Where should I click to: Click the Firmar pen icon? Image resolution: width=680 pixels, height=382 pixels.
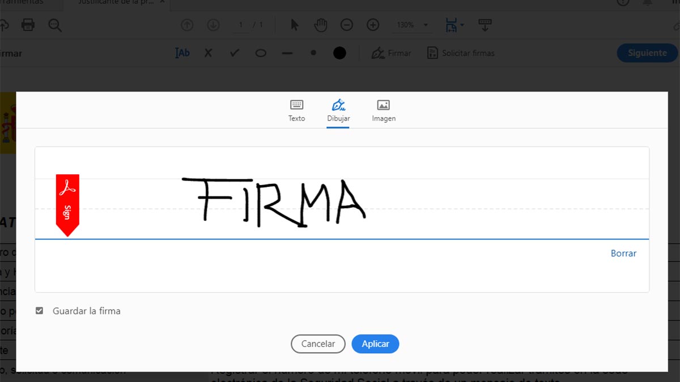tap(378, 53)
